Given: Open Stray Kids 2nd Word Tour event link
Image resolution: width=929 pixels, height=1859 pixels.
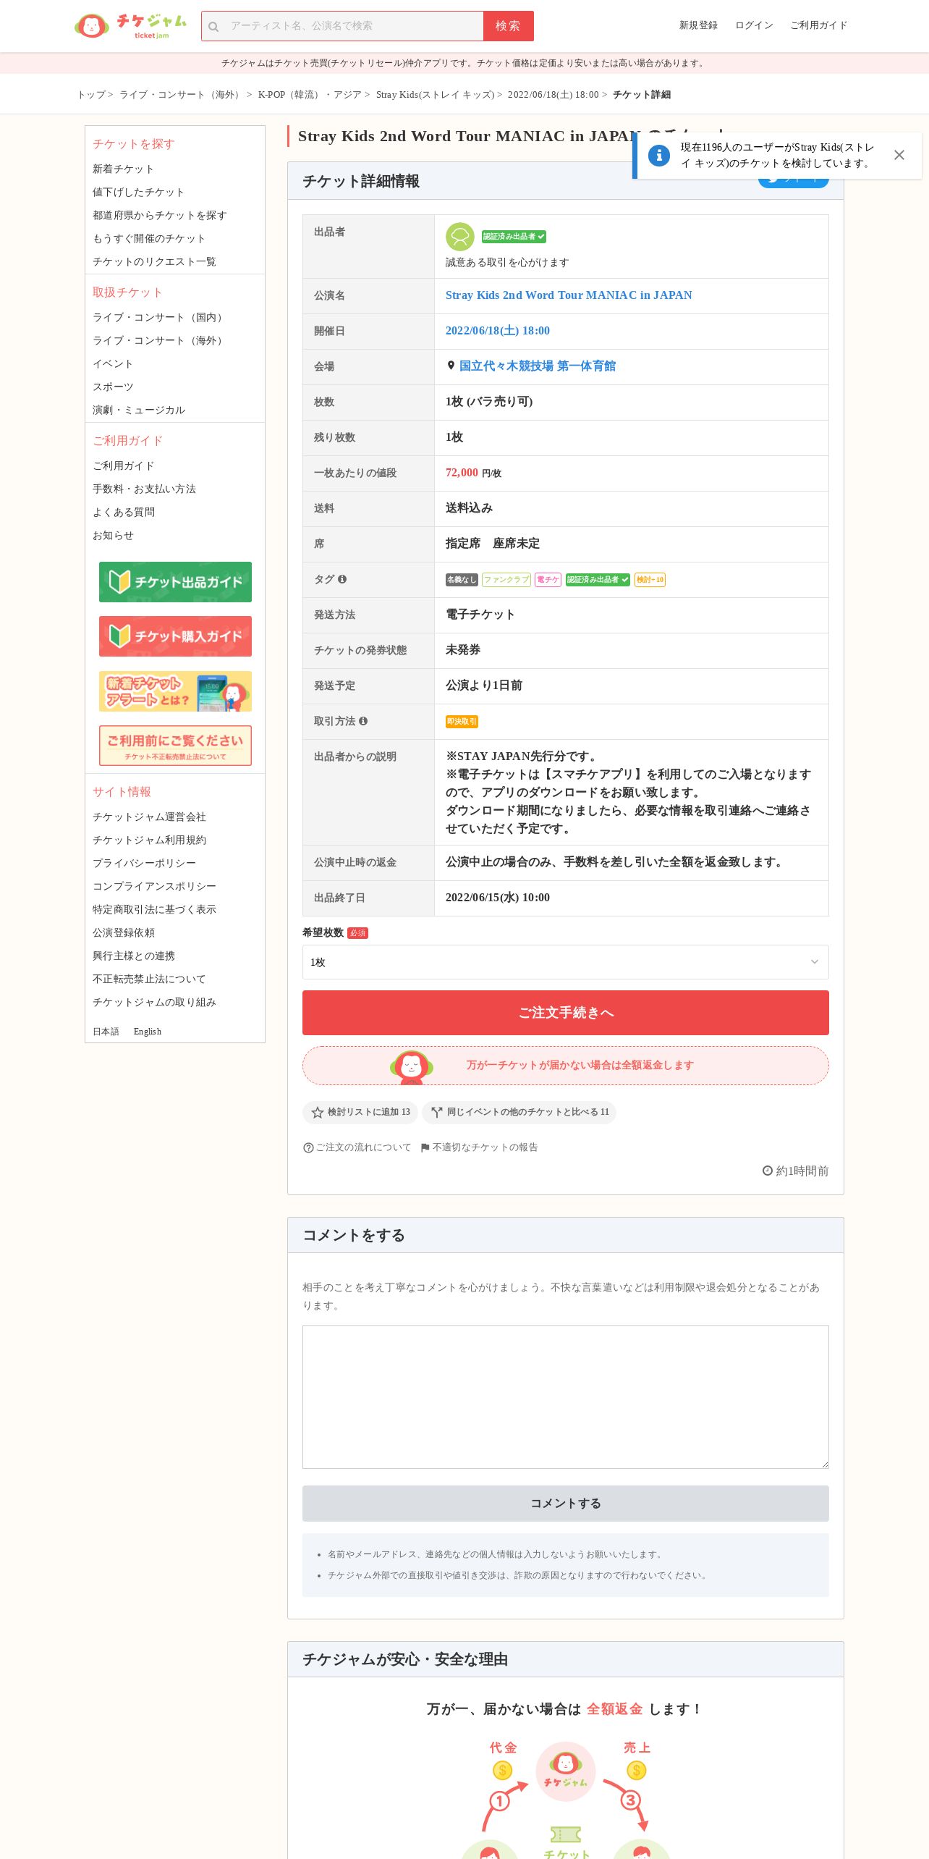Looking at the screenshot, I should [x=569, y=295].
